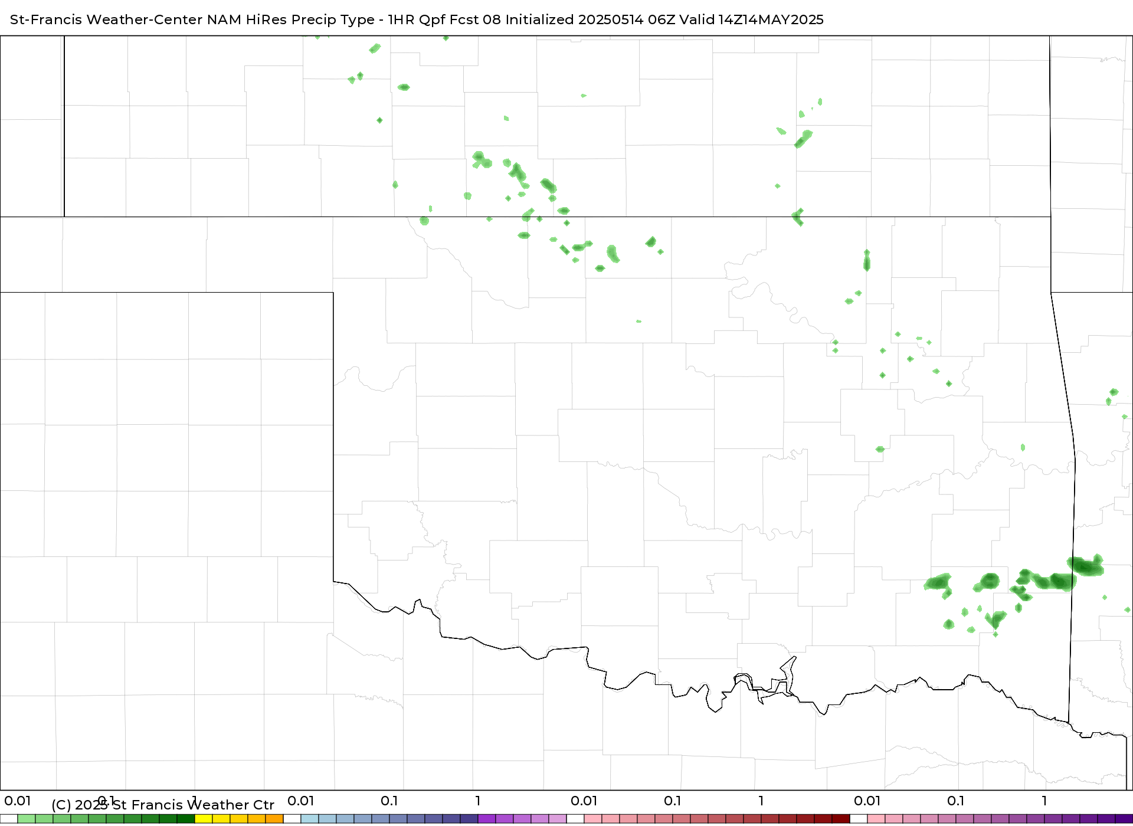Click the 0.01 label above the green scale
Image resolution: width=1133 pixels, height=826 pixels.
click(18, 801)
